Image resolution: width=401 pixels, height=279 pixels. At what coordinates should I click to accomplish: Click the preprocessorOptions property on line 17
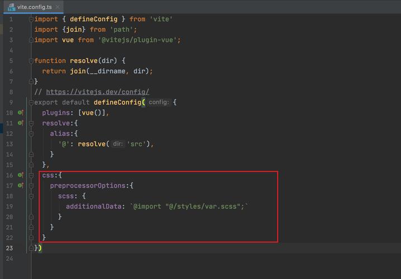click(88, 186)
